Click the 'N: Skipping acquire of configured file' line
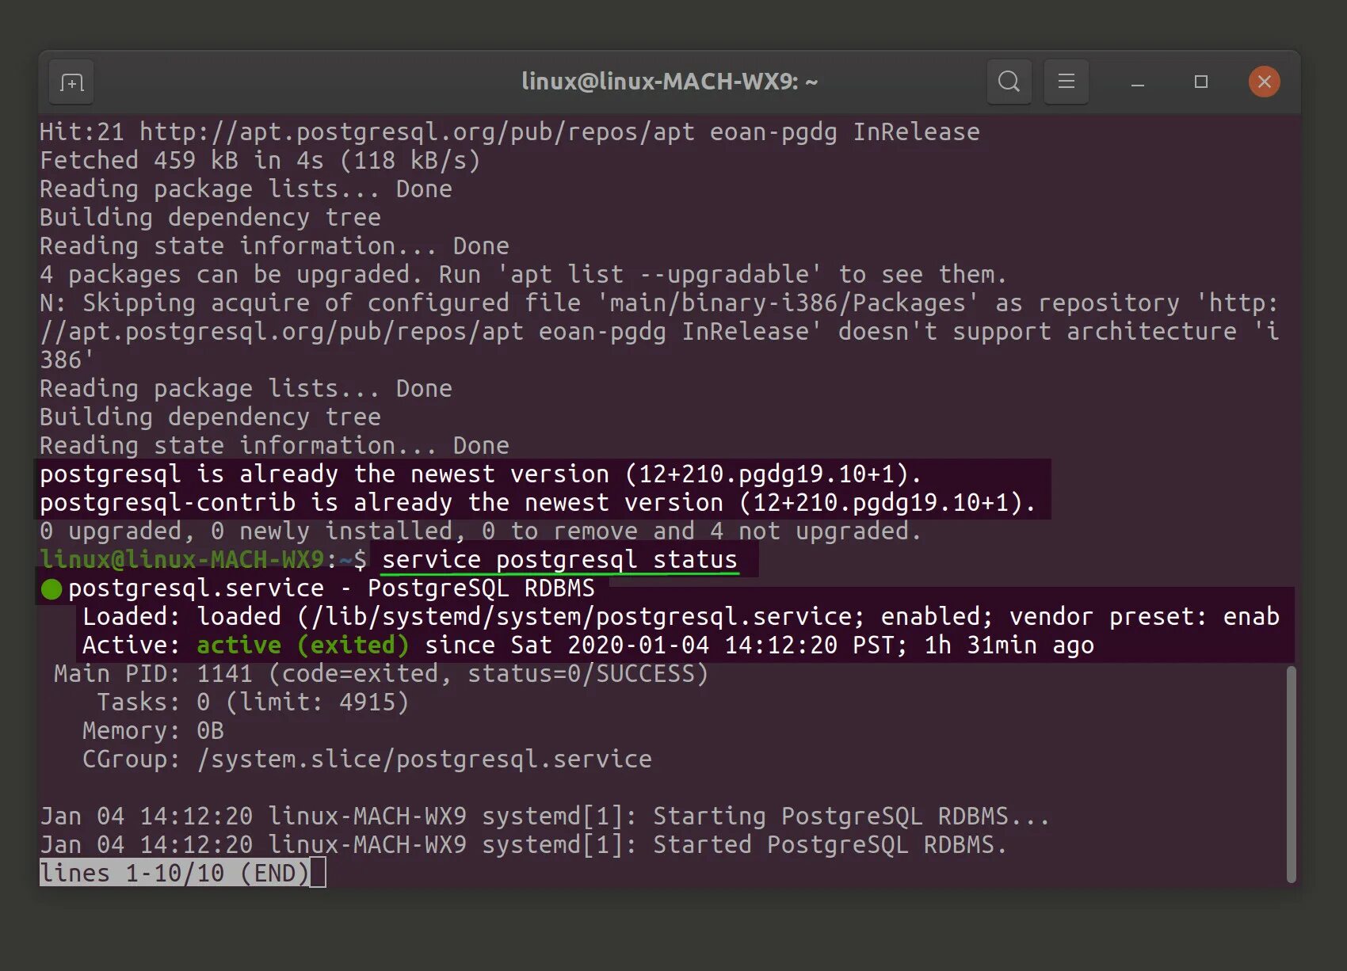The height and width of the screenshot is (971, 1347). 659,331
